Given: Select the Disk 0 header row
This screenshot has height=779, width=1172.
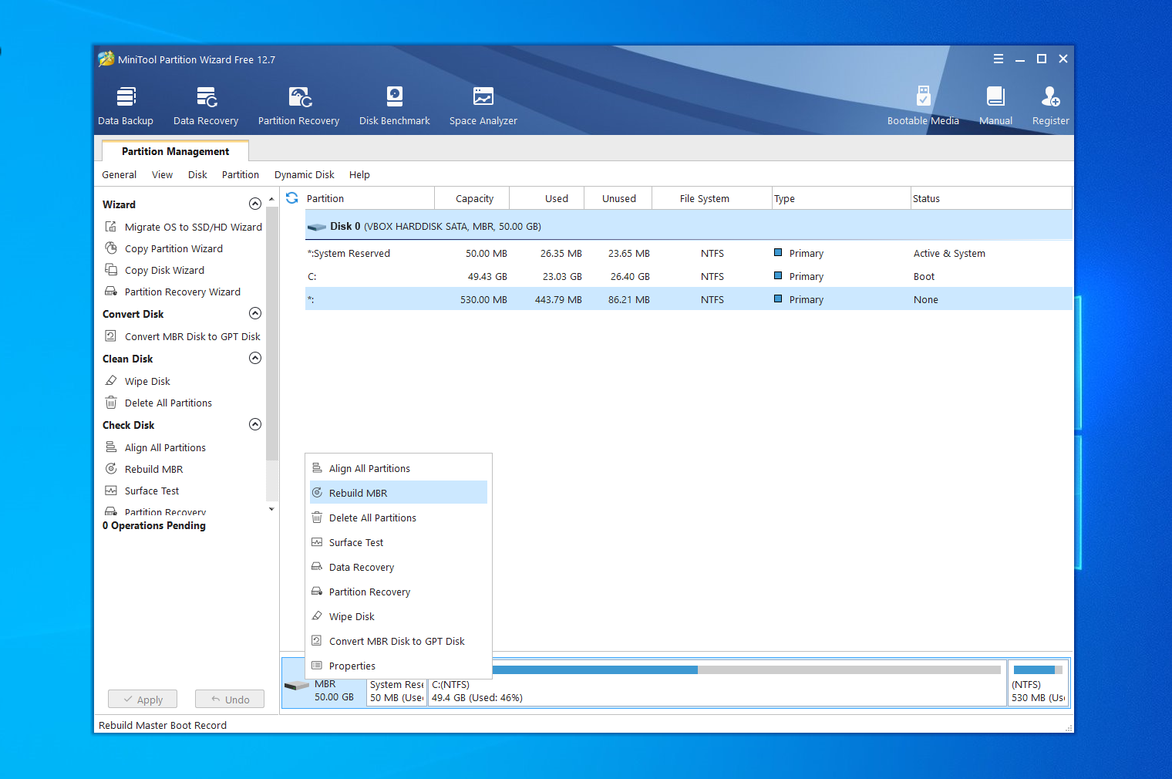Looking at the screenshot, I should click(x=689, y=226).
